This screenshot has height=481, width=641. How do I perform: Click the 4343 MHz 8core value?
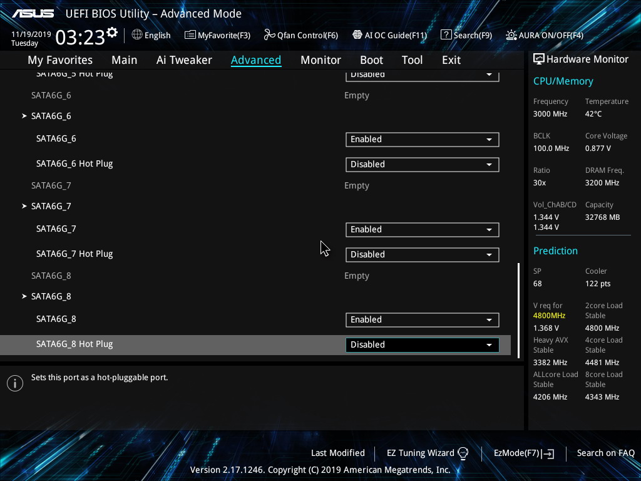click(602, 397)
